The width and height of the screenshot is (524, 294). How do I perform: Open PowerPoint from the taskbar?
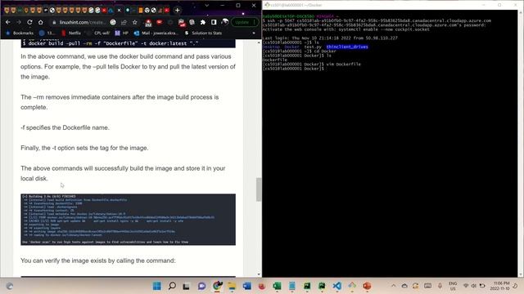click(x=367, y=286)
